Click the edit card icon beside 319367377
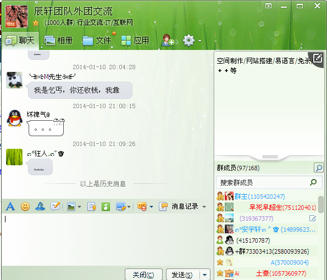The height and width of the screenshot is (280, 327). point(312,219)
